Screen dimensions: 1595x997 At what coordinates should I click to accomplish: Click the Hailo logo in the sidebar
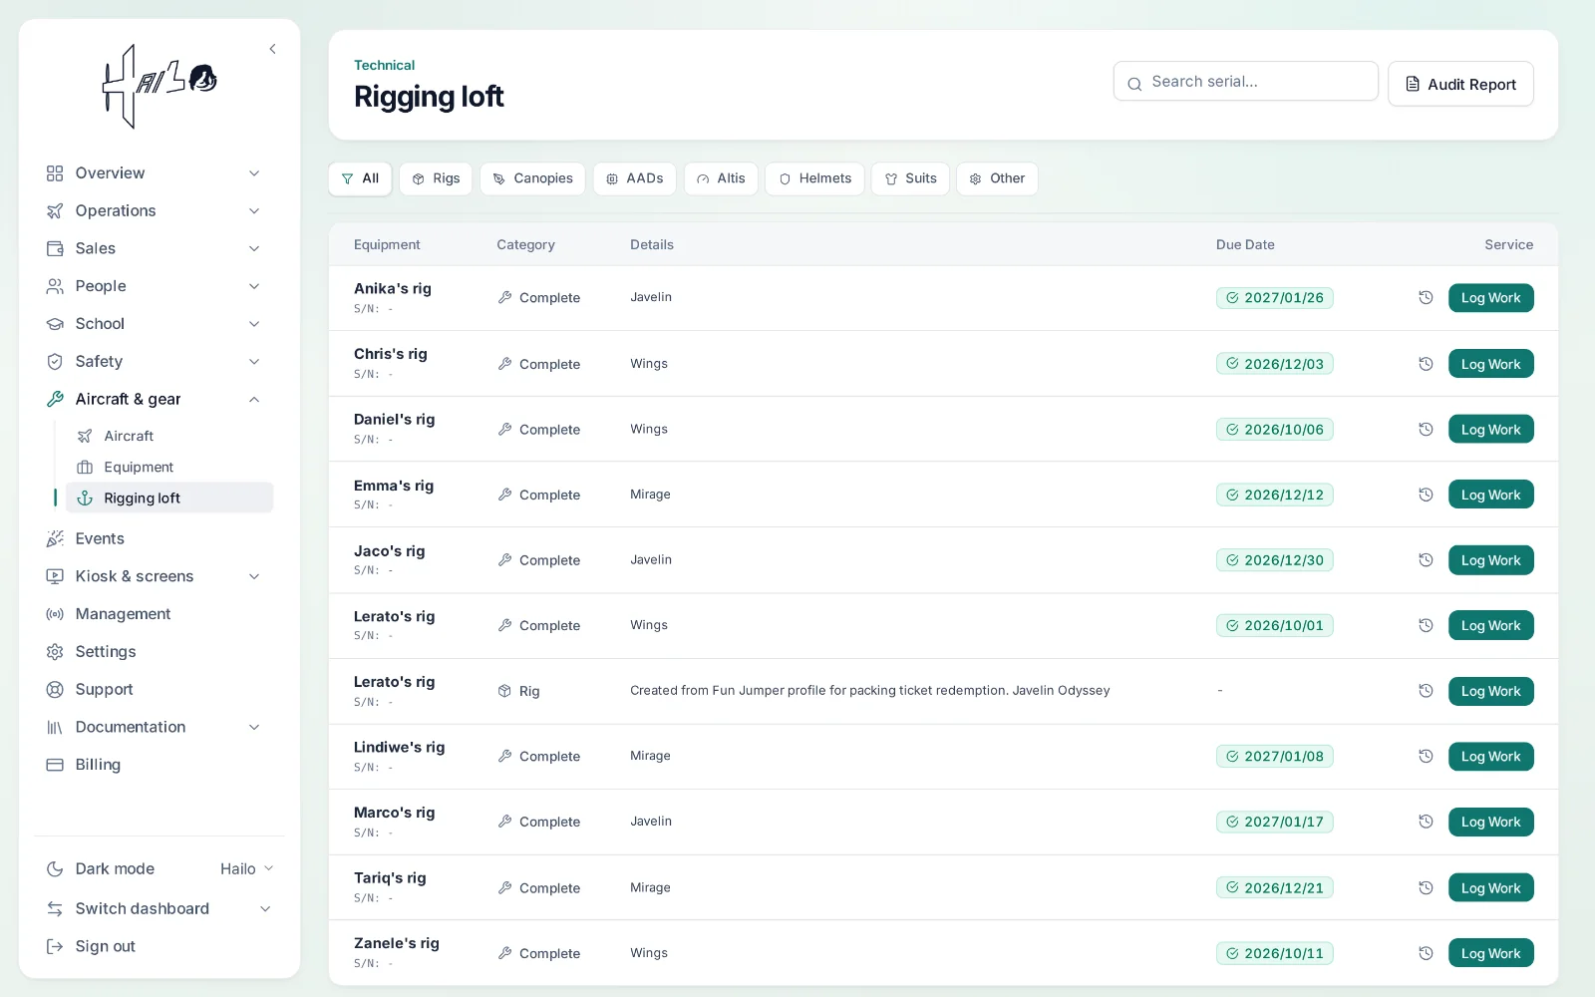[x=159, y=86]
